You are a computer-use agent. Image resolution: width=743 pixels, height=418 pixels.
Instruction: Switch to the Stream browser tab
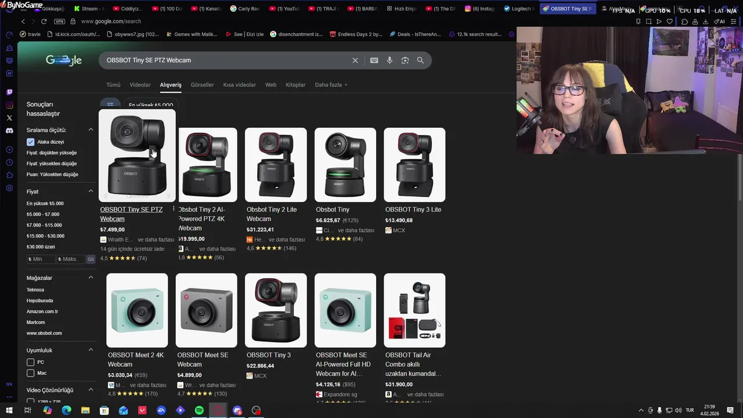click(88, 9)
